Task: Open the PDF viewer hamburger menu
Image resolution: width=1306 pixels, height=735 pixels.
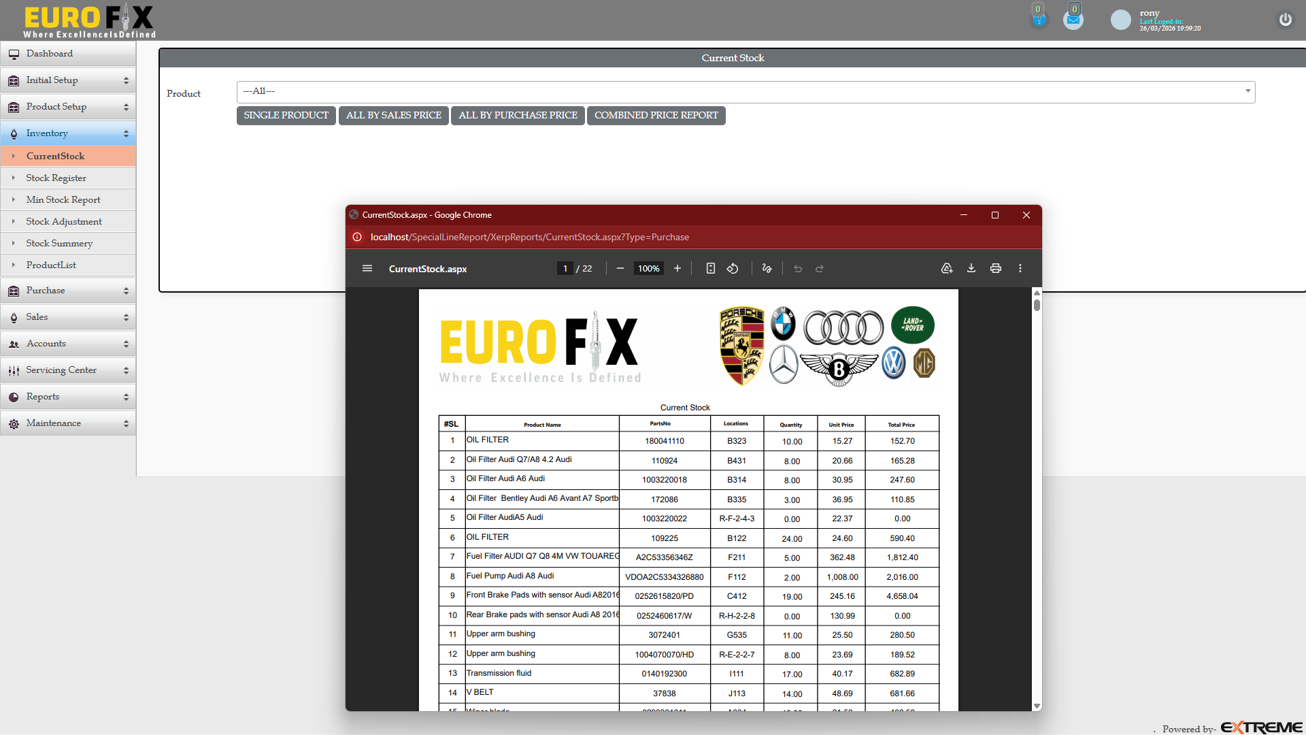Action: coord(367,268)
